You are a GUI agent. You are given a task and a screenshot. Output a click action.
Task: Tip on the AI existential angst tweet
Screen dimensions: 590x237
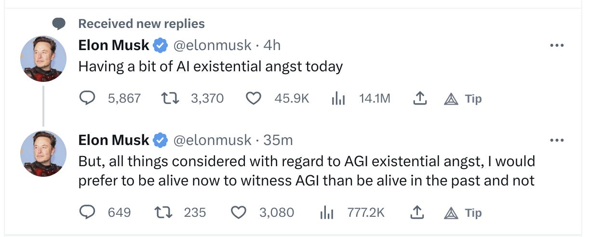[463, 98]
